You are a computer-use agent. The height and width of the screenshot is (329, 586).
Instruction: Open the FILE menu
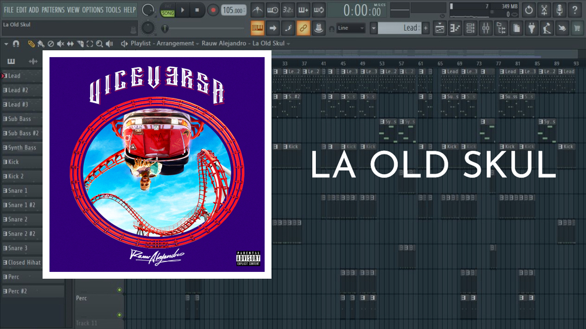pyautogui.click(x=9, y=10)
